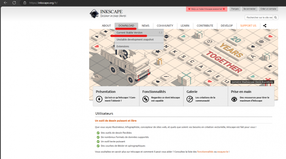Open the DOWNLOAD menu

[x=126, y=26]
